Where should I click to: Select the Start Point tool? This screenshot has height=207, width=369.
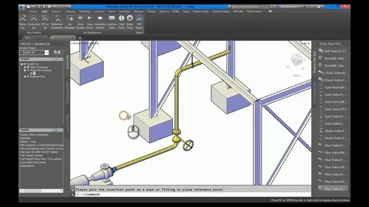pos(122,22)
